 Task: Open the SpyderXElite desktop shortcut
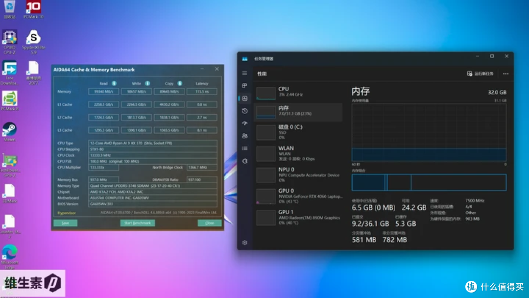33,42
